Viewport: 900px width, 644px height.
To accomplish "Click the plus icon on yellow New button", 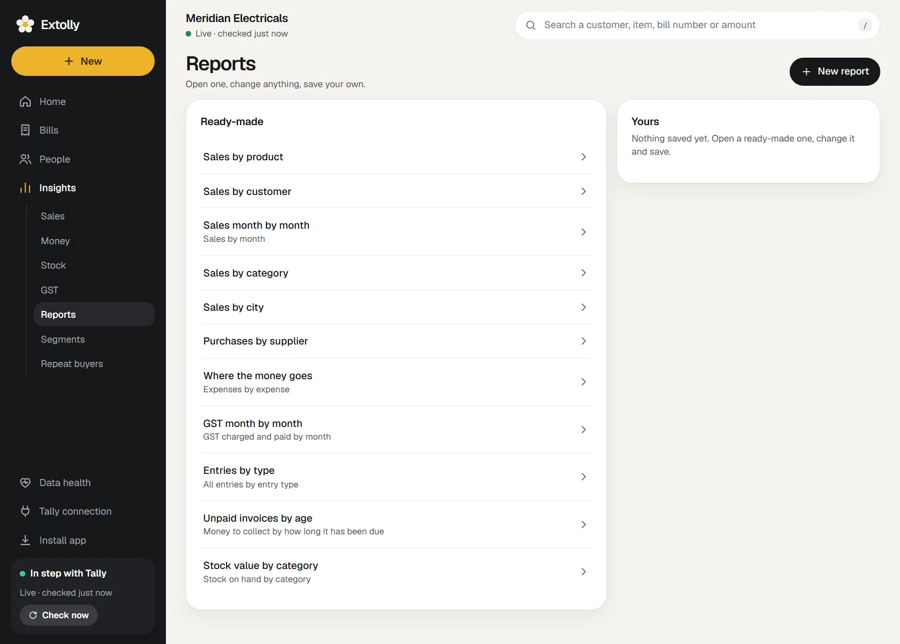I will 69,61.
